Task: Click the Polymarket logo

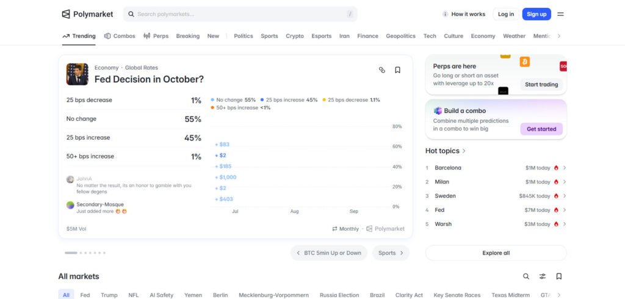Action: point(87,14)
